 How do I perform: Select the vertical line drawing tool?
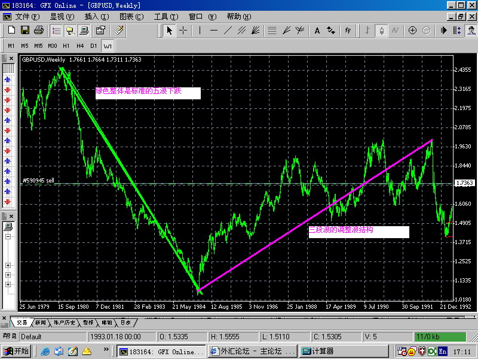[x=200, y=30]
